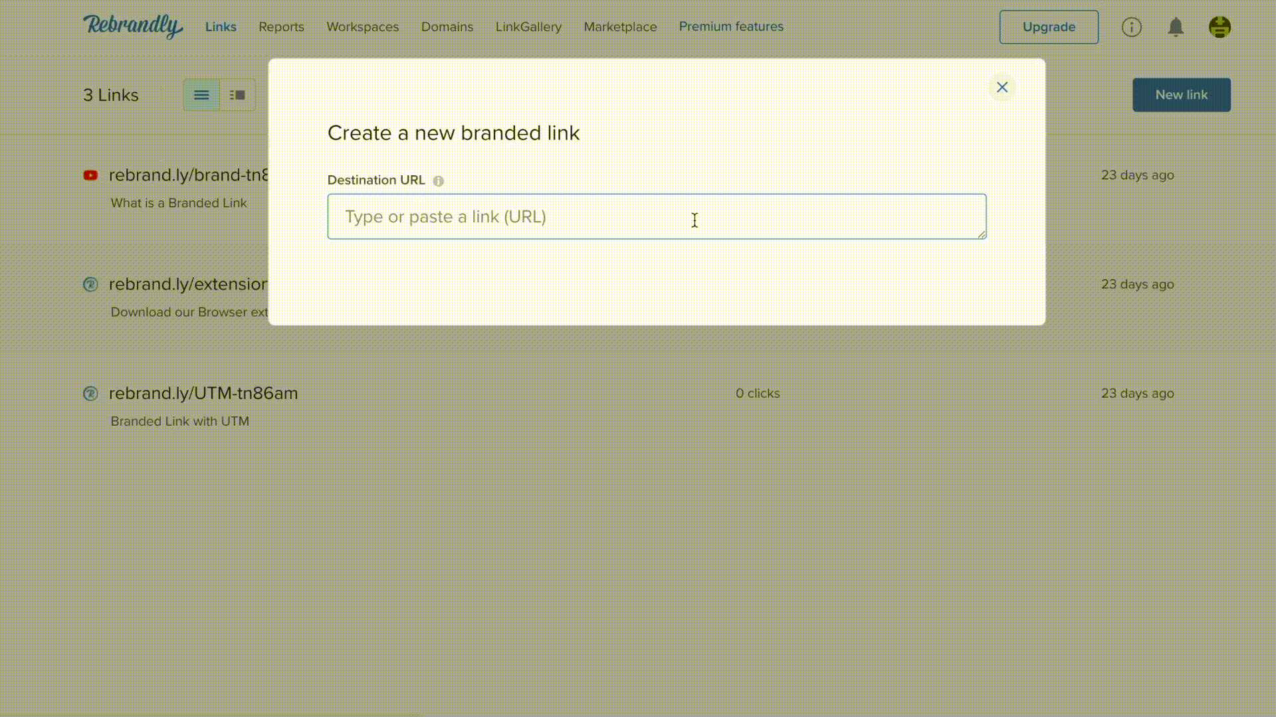This screenshot has height=717, width=1276.
Task: Expand the Premium features dropdown
Action: click(x=731, y=27)
